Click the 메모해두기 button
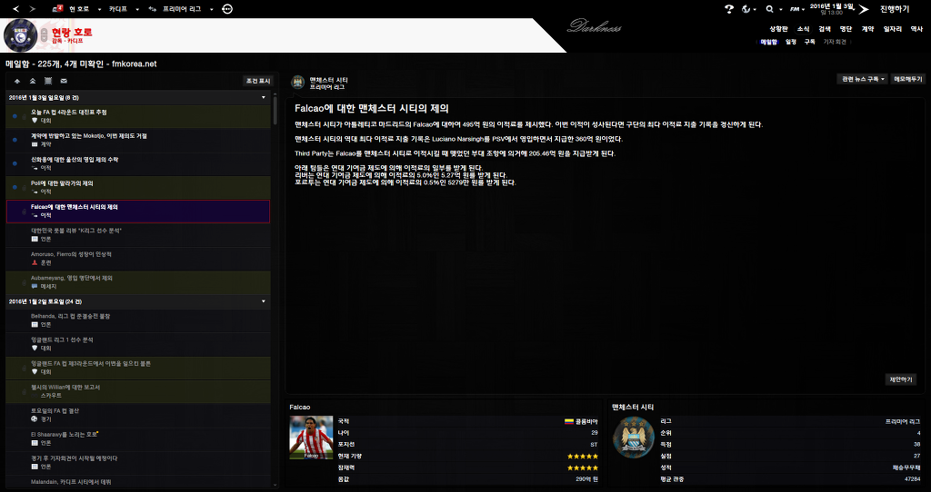Screen dimensions: 931x492 tap(908, 79)
